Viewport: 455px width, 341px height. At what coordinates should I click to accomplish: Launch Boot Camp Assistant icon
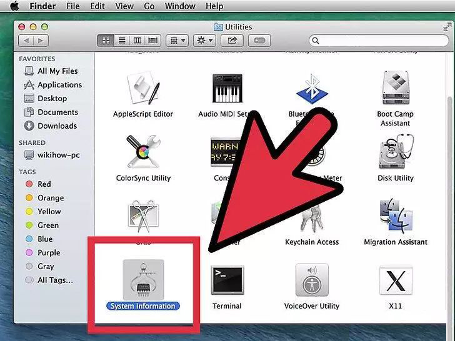point(396,88)
